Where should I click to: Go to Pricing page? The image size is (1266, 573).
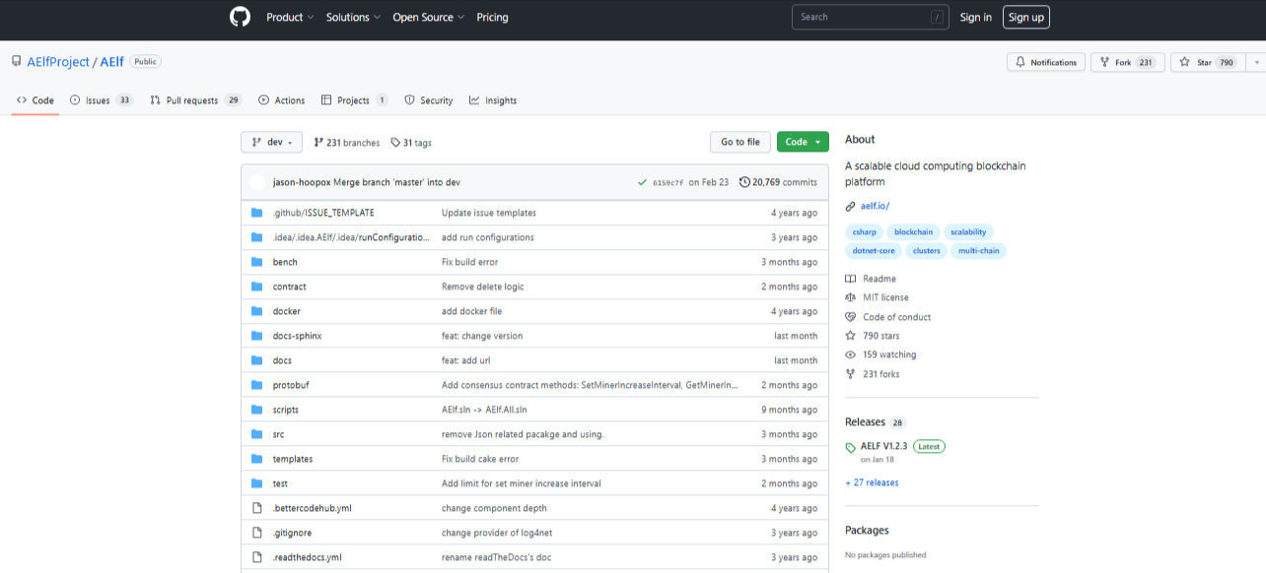(x=492, y=17)
